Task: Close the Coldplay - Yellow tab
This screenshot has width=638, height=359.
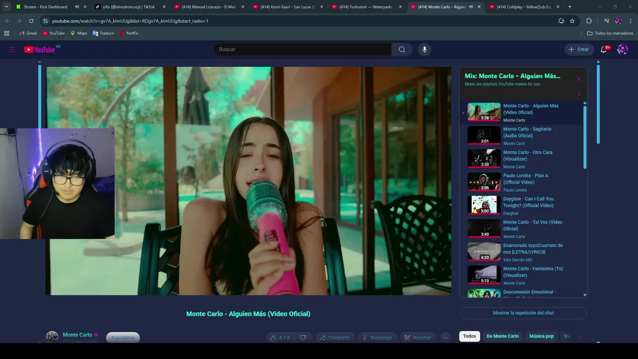Action: tap(558, 7)
